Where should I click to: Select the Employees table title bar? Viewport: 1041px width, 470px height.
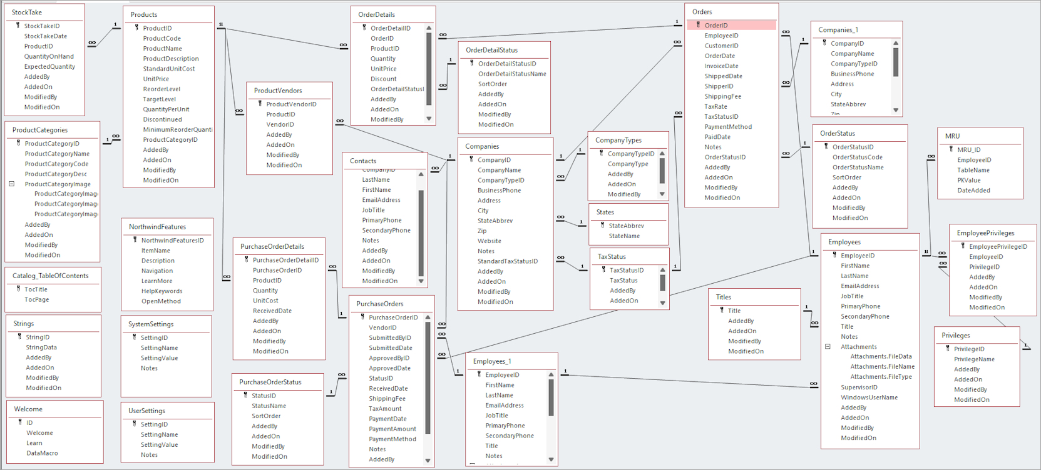tap(869, 242)
